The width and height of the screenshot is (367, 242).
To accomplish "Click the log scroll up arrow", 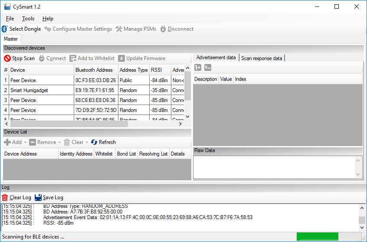I will pyautogui.click(x=362, y=208).
